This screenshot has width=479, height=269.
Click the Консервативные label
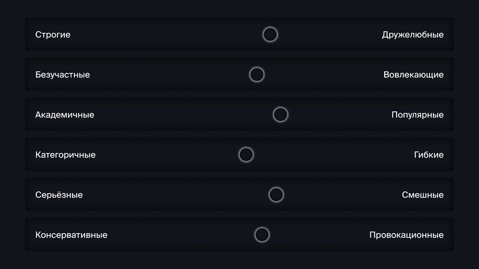pyautogui.click(x=71, y=234)
